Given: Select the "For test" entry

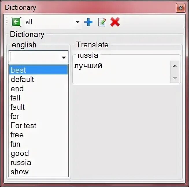Looking at the screenshot, I should [38, 126].
